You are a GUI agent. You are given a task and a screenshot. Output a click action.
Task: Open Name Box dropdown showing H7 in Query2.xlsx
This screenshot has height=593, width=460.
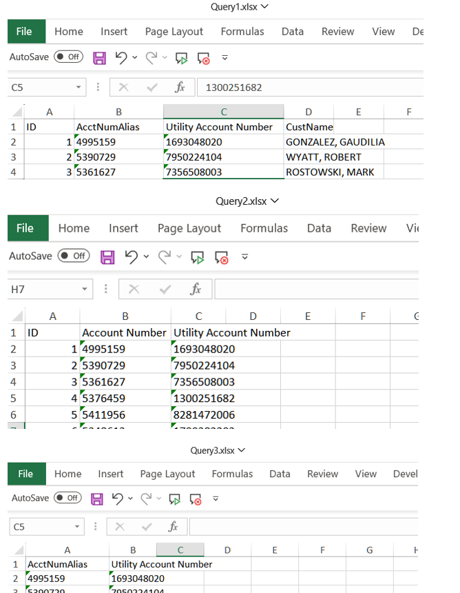point(85,290)
